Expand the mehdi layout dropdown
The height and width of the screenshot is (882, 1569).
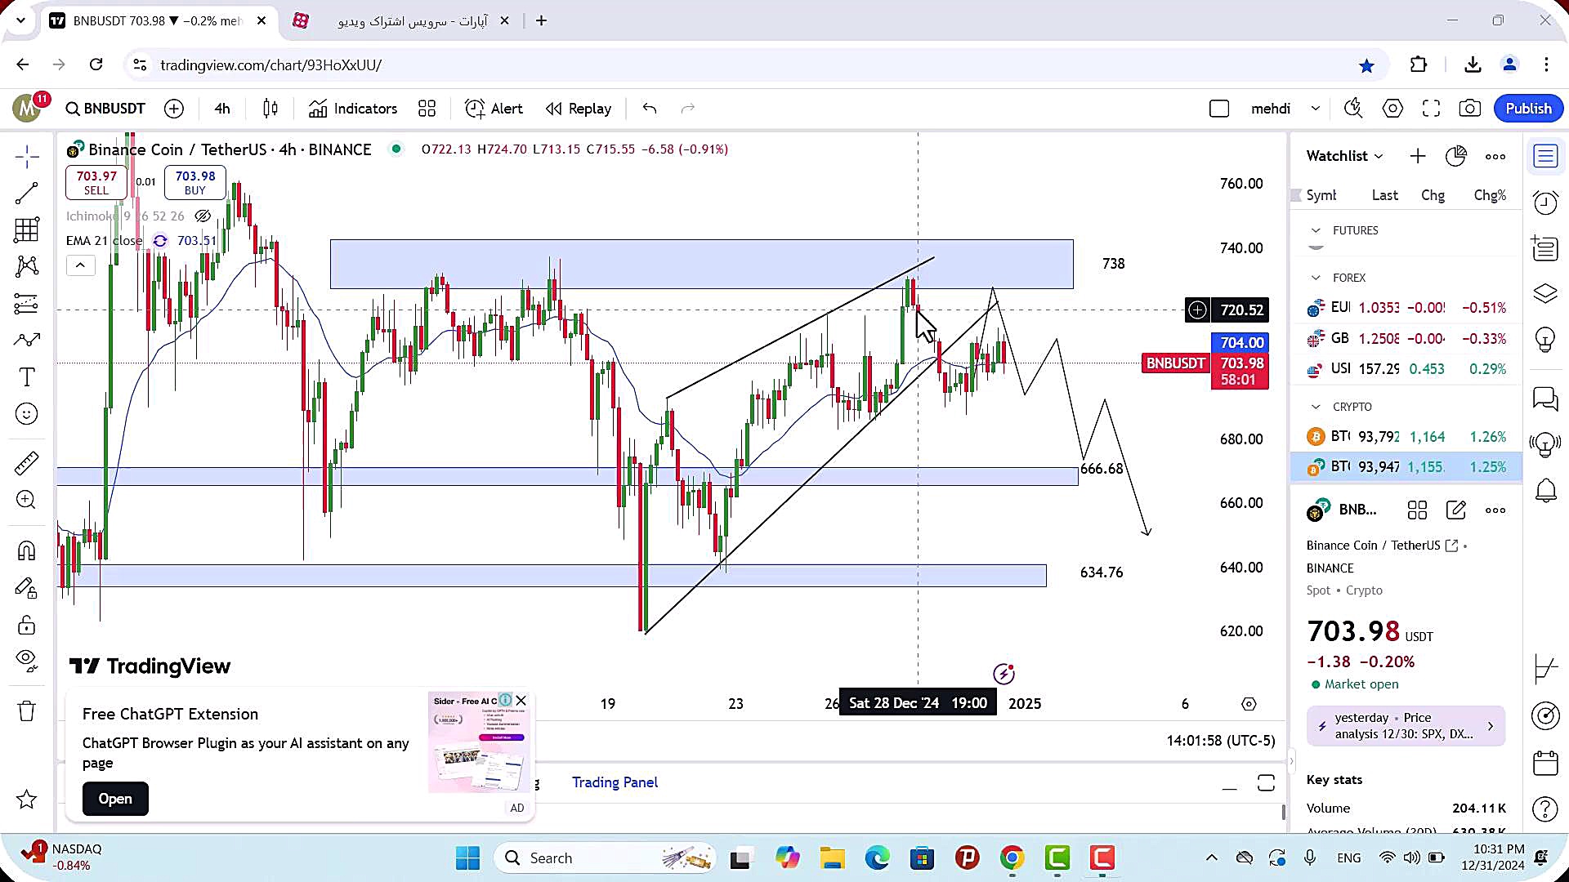tap(1315, 109)
